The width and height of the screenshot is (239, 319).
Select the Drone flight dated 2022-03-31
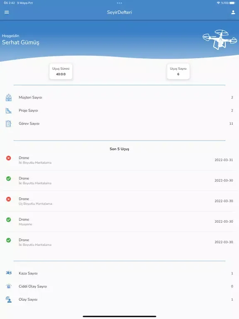pos(119,160)
